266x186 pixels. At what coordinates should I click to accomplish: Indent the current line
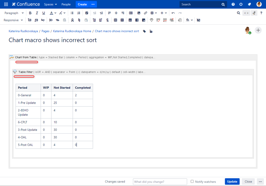pyautogui.click(x=101, y=13)
